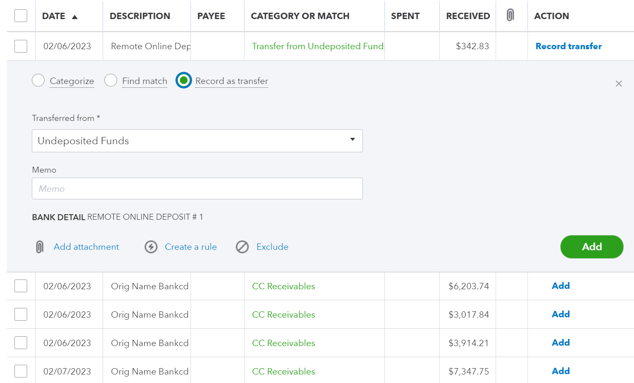Click the green Add button

point(592,247)
